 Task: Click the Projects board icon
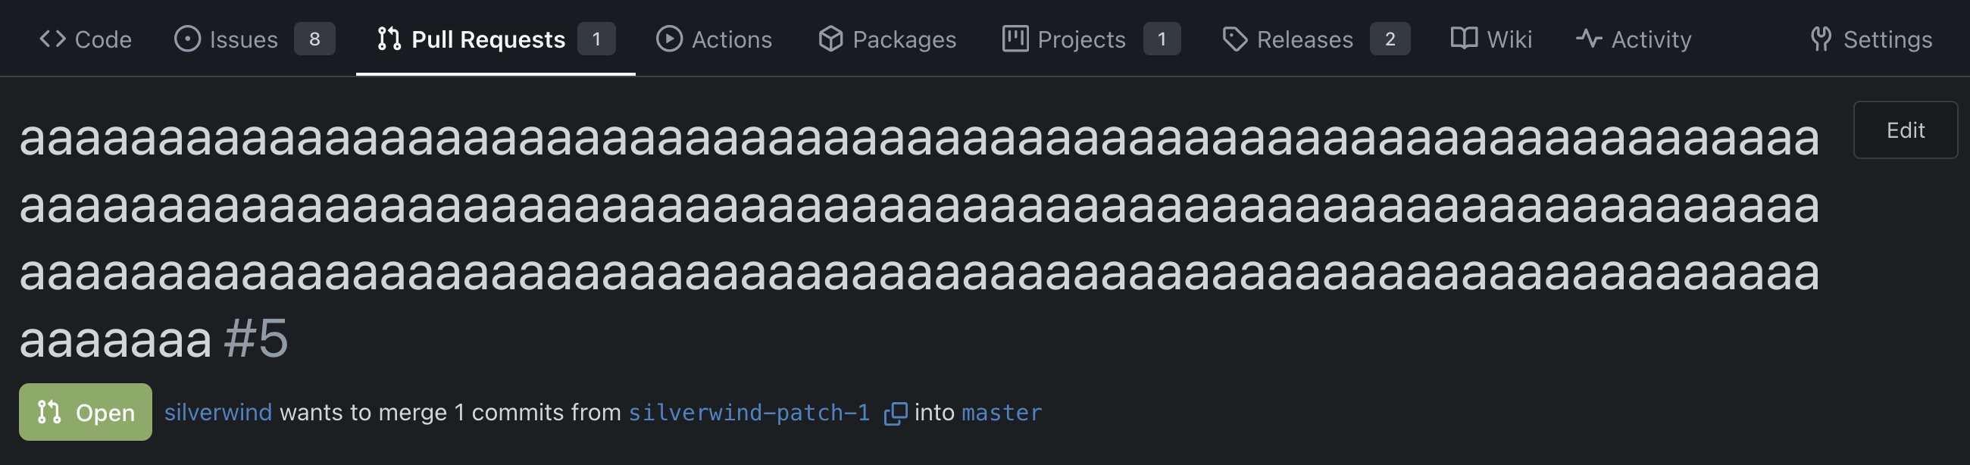1015,39
